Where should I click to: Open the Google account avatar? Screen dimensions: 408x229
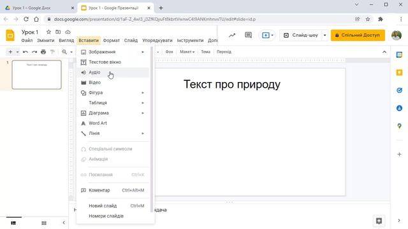pos(397,36)
